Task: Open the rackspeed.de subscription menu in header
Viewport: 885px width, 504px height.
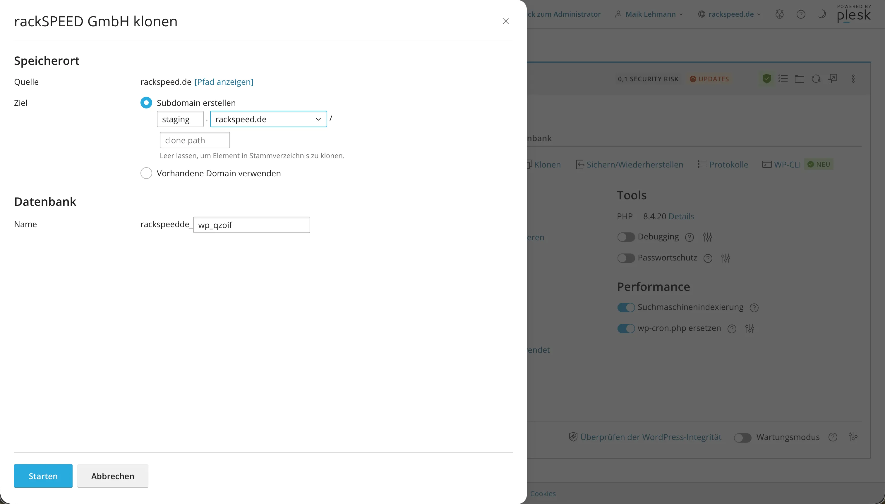Action: coord(729,14)
